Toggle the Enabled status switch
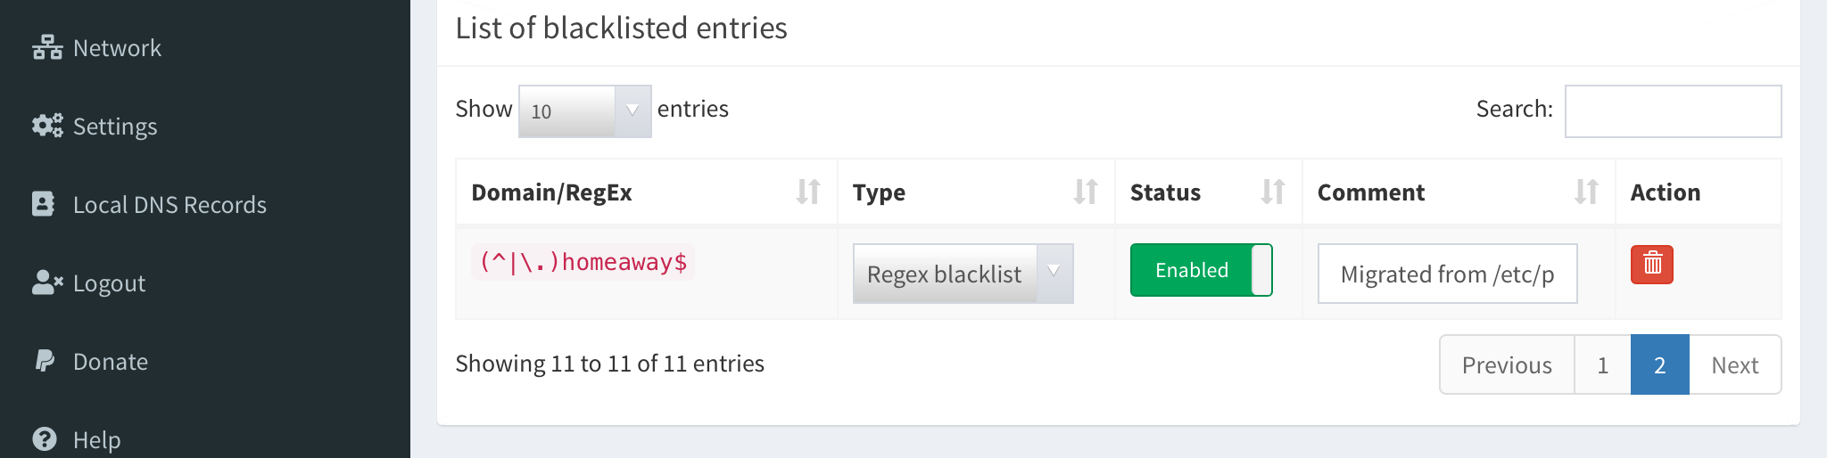Image resolution: width=1827 pixels, height=458 pixels. tap(1201, 270)
